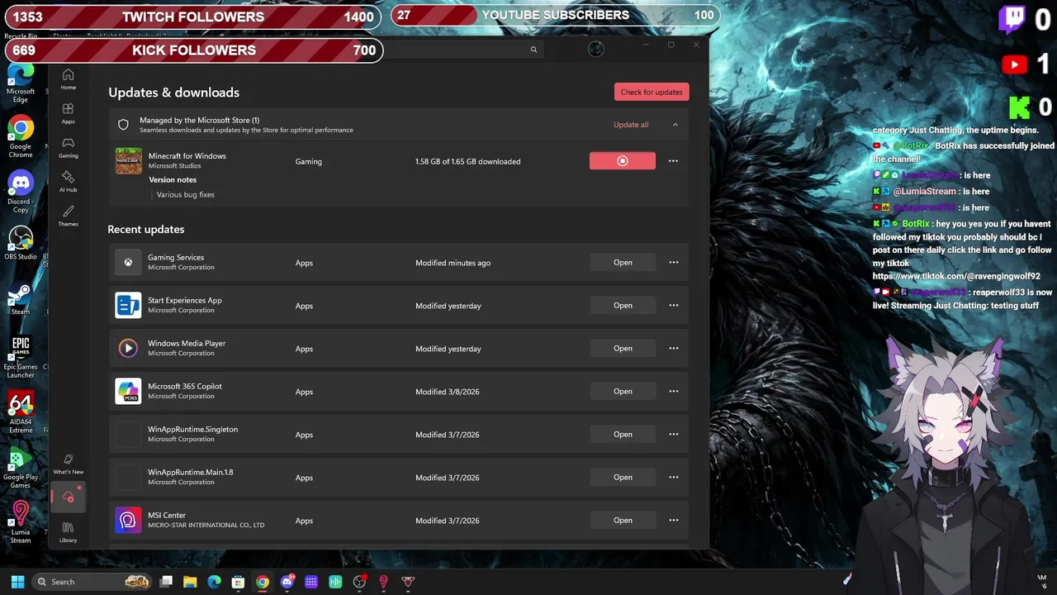Open OBS Studio desktop shortcut

tap(21, 243)
